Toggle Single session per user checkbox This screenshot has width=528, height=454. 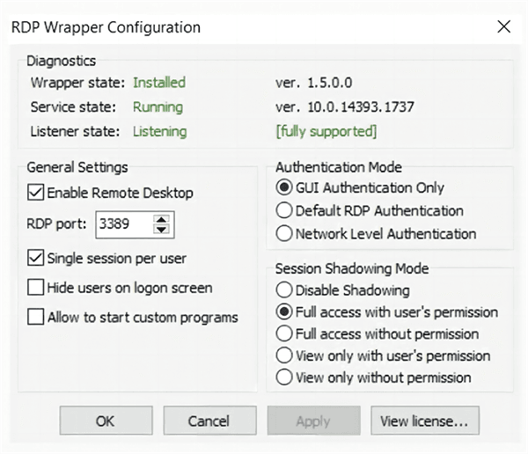36,259
